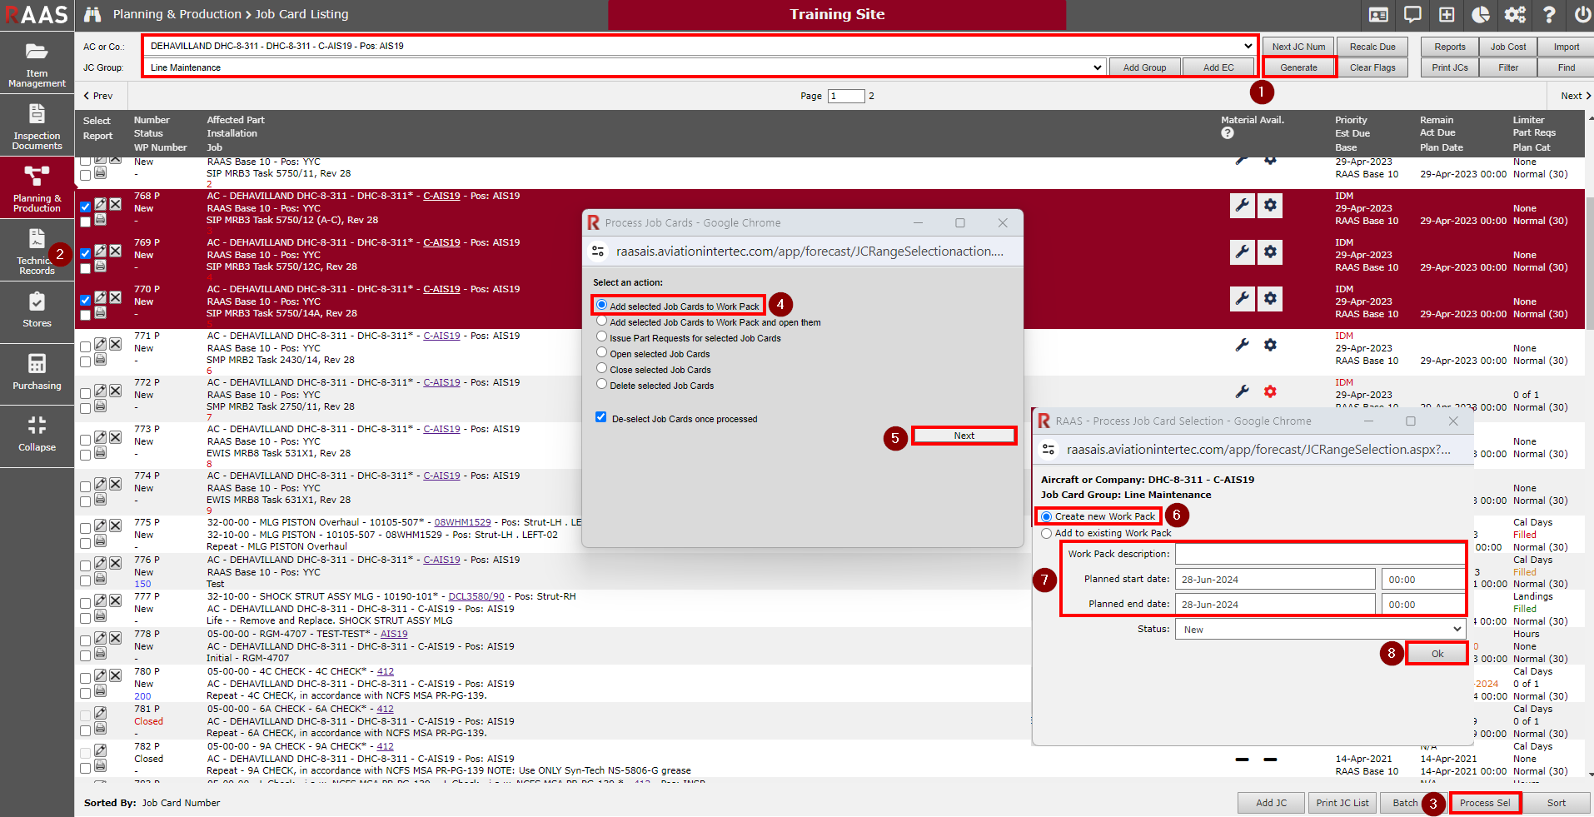1594x817 pixels.
Task: Click the Process Sel button
Action: (x=1485, y=803)
